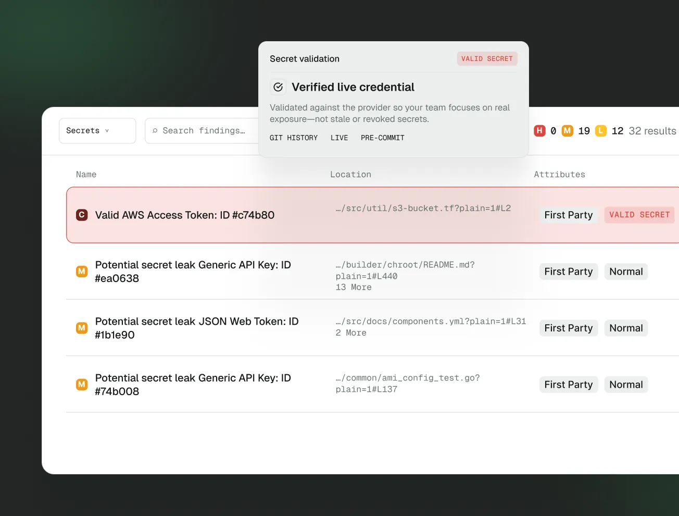The width and height of the screenshot is (679, 516).
Task: Click the yellow L severity counter icon
Action: tap(601, 131)
